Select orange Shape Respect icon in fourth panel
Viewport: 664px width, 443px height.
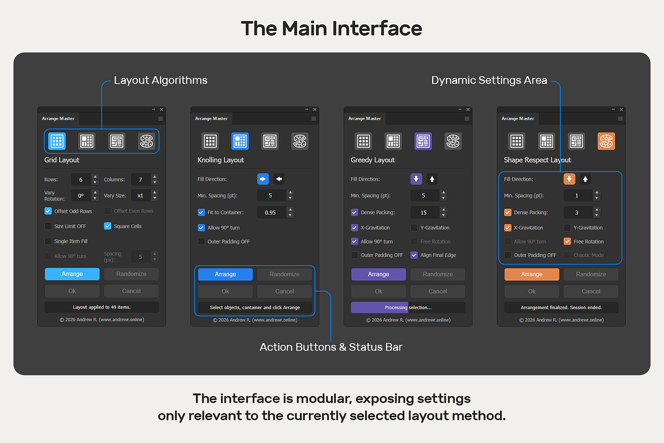[606, 141]
